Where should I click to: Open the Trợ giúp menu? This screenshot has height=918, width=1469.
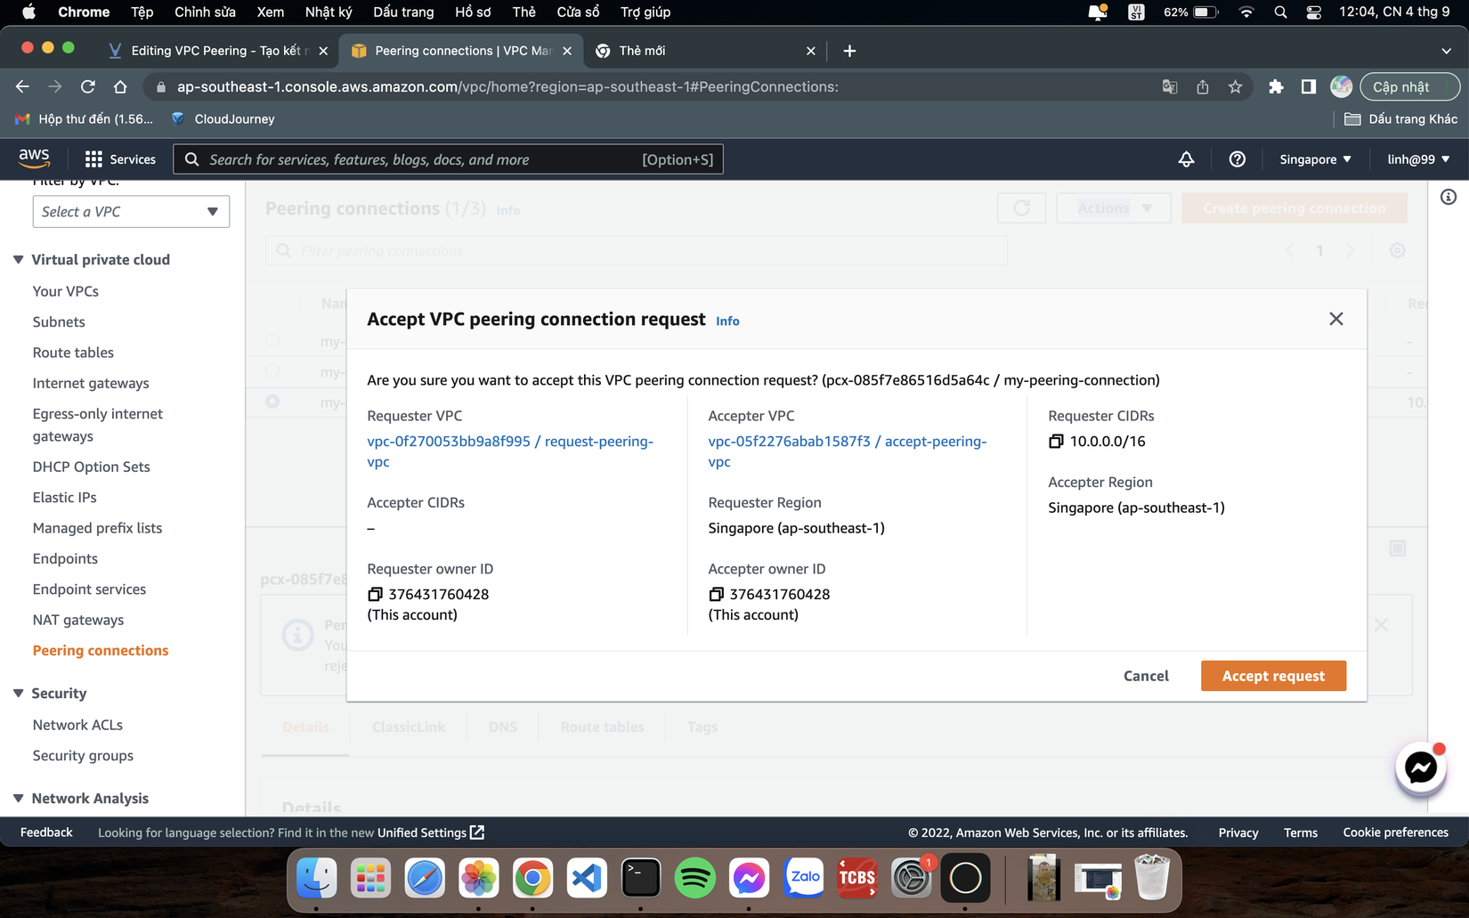645,12
